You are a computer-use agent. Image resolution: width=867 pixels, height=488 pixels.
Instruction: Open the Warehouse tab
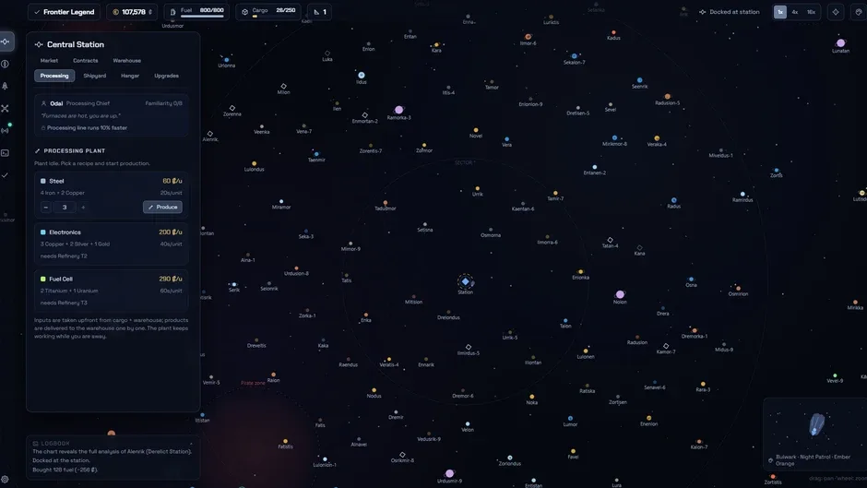(x=126, y=60)
